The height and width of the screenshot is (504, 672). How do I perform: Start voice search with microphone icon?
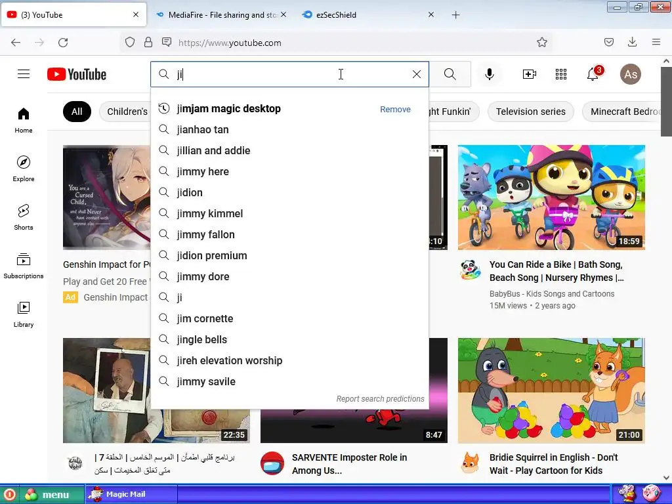point(490,74)
